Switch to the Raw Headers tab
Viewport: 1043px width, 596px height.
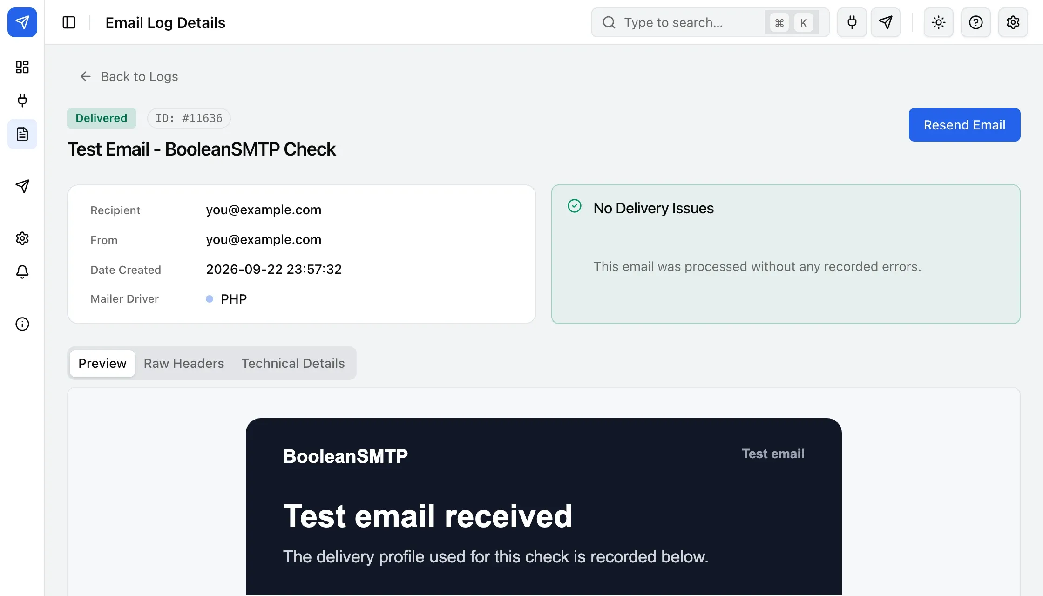(184, 363)
